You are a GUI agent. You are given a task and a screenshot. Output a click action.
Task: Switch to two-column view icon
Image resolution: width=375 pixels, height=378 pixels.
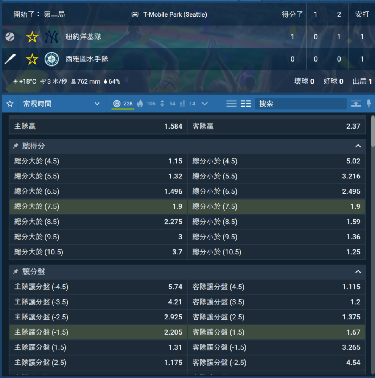tap(246, 104)
